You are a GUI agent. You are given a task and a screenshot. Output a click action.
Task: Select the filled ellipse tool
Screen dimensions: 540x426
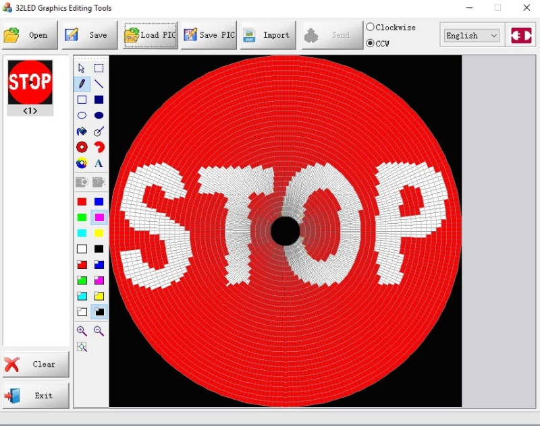pos(99,115)
